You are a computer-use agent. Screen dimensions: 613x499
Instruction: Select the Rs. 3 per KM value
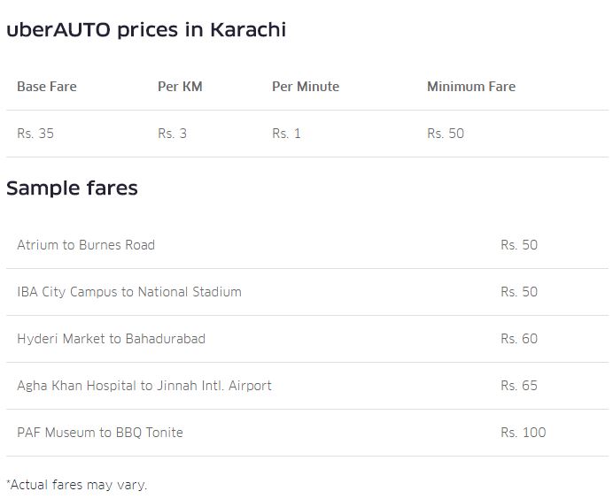point(172,134)
